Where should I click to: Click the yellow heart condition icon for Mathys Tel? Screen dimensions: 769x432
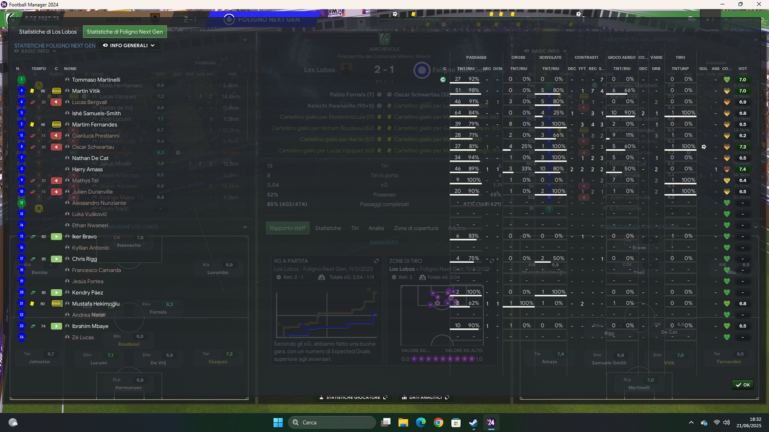click(x=726, y=181)
